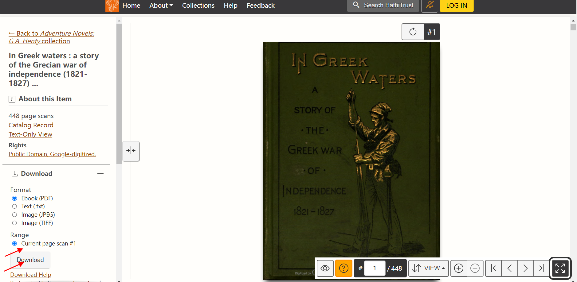The image size is (577, 282).
Task: Select Current page scan #1 range
Action: [14, 243]
